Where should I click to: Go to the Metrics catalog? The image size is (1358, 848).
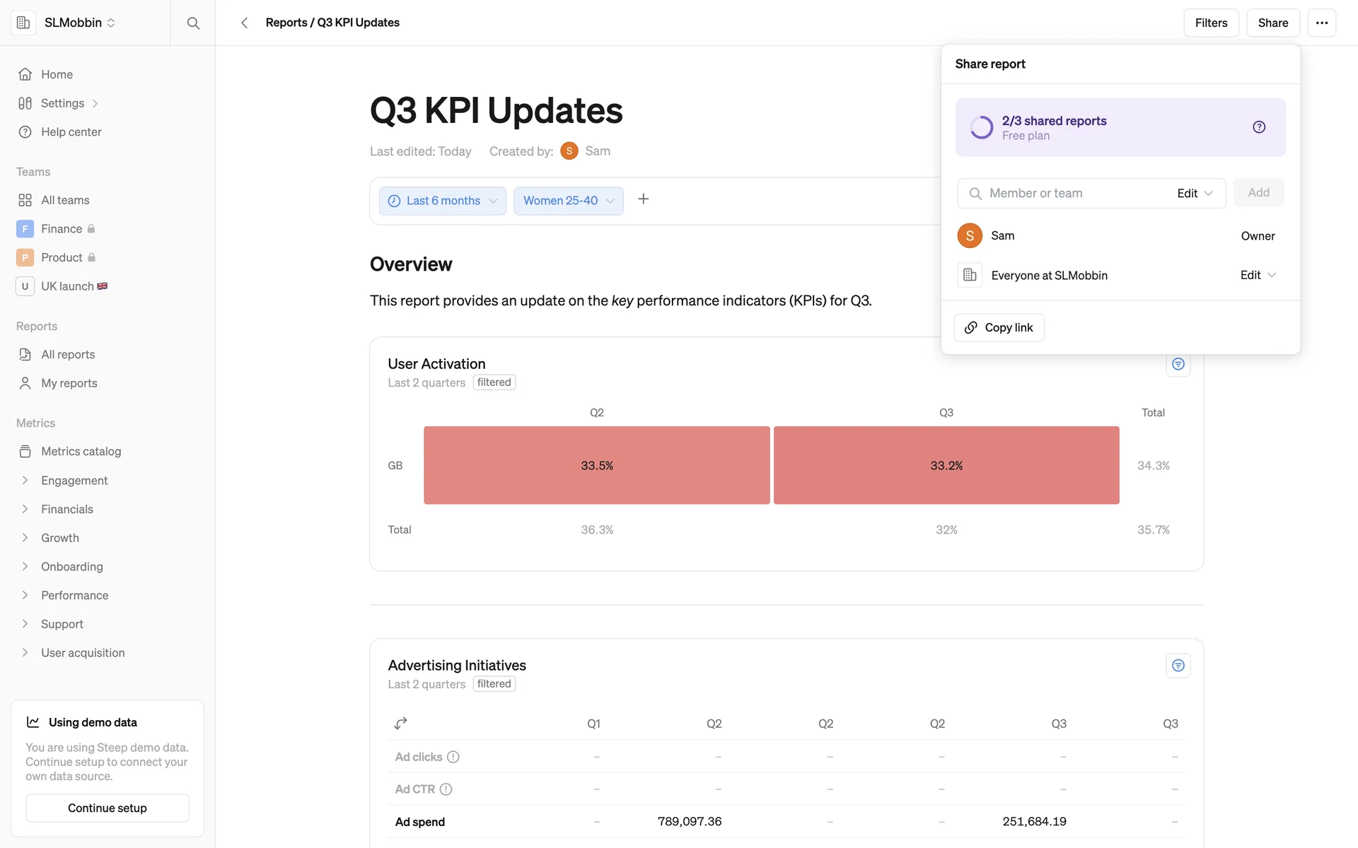(81, 452)
